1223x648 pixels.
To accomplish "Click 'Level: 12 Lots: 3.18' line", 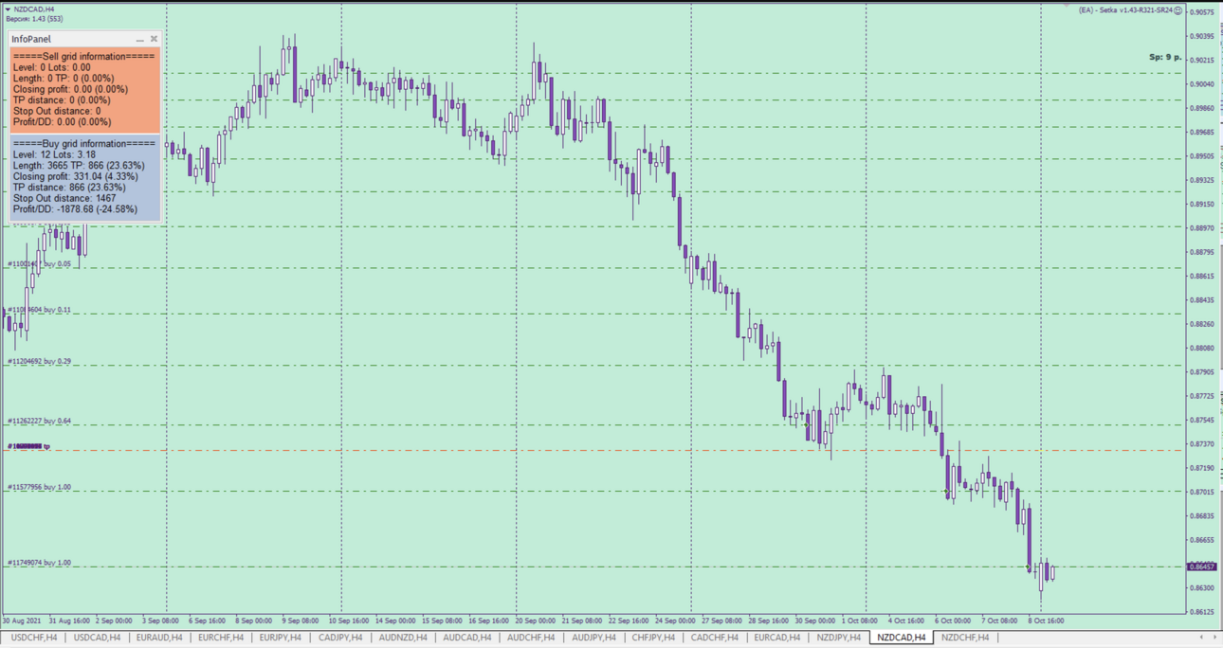I will tap(54, 154).
